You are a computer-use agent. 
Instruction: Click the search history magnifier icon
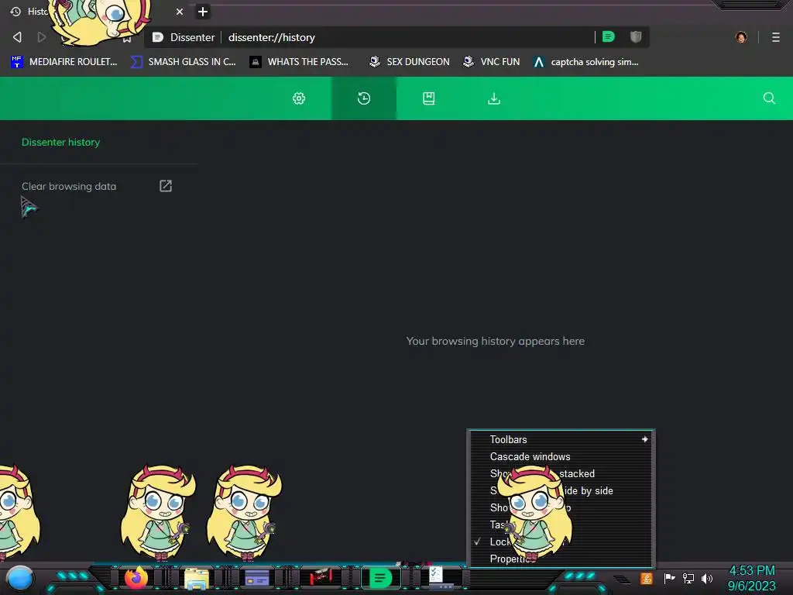[769, 98]
